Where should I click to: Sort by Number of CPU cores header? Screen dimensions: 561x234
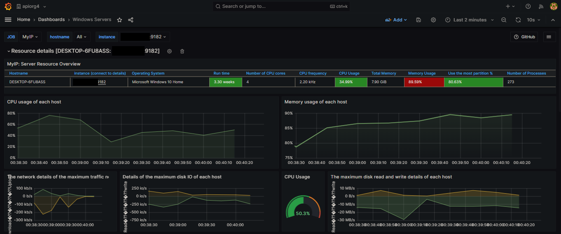[x=266, y=73]
